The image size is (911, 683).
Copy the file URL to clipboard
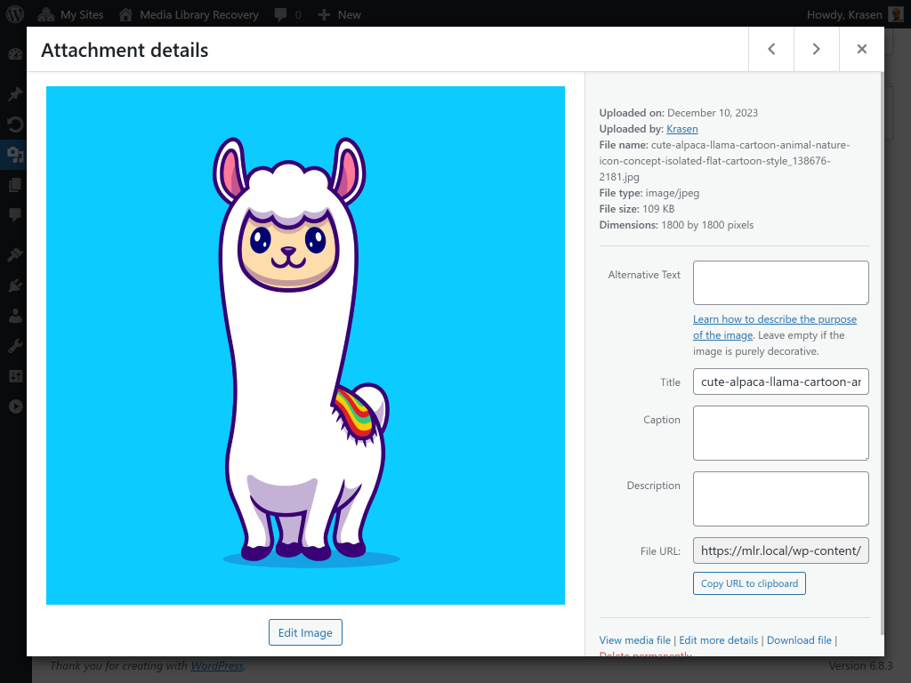pos(749,583)
